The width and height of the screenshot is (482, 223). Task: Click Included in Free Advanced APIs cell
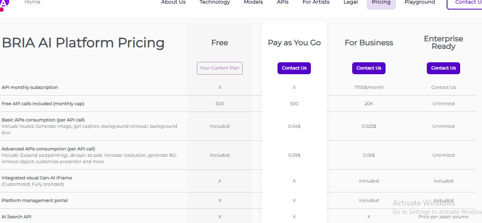click(220, 155)
